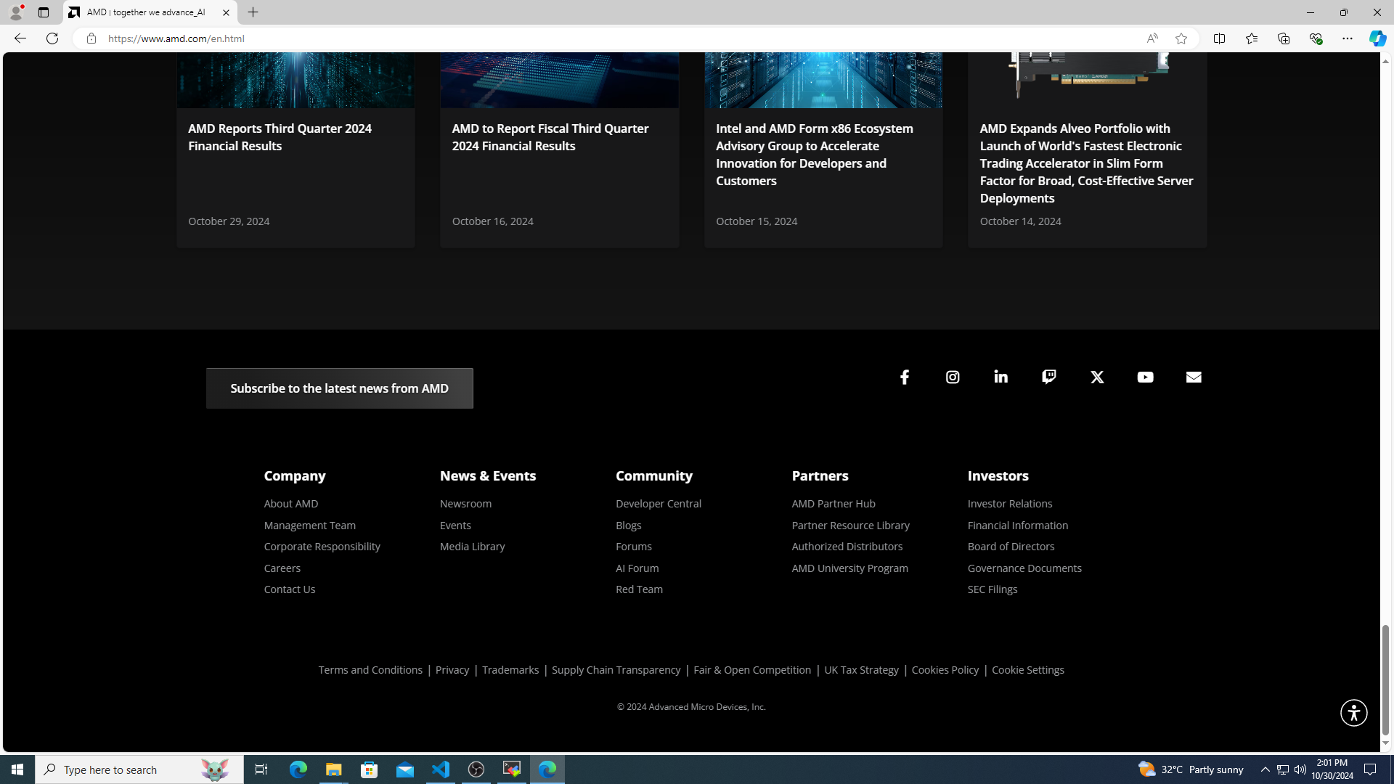The image size is (1394, 784).
Task: Open AMD University Program link
Action: (849, 568)
